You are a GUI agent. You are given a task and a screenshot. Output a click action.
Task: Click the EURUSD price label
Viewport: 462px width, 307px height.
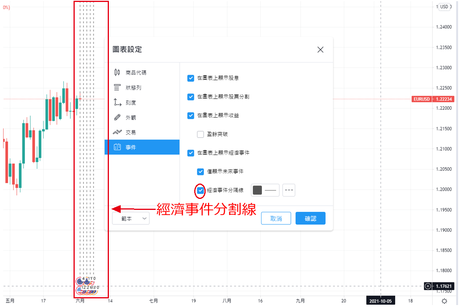(x=422, y=99)
